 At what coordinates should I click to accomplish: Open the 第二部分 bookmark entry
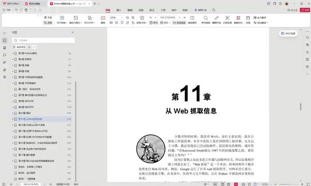pos(42,89)
